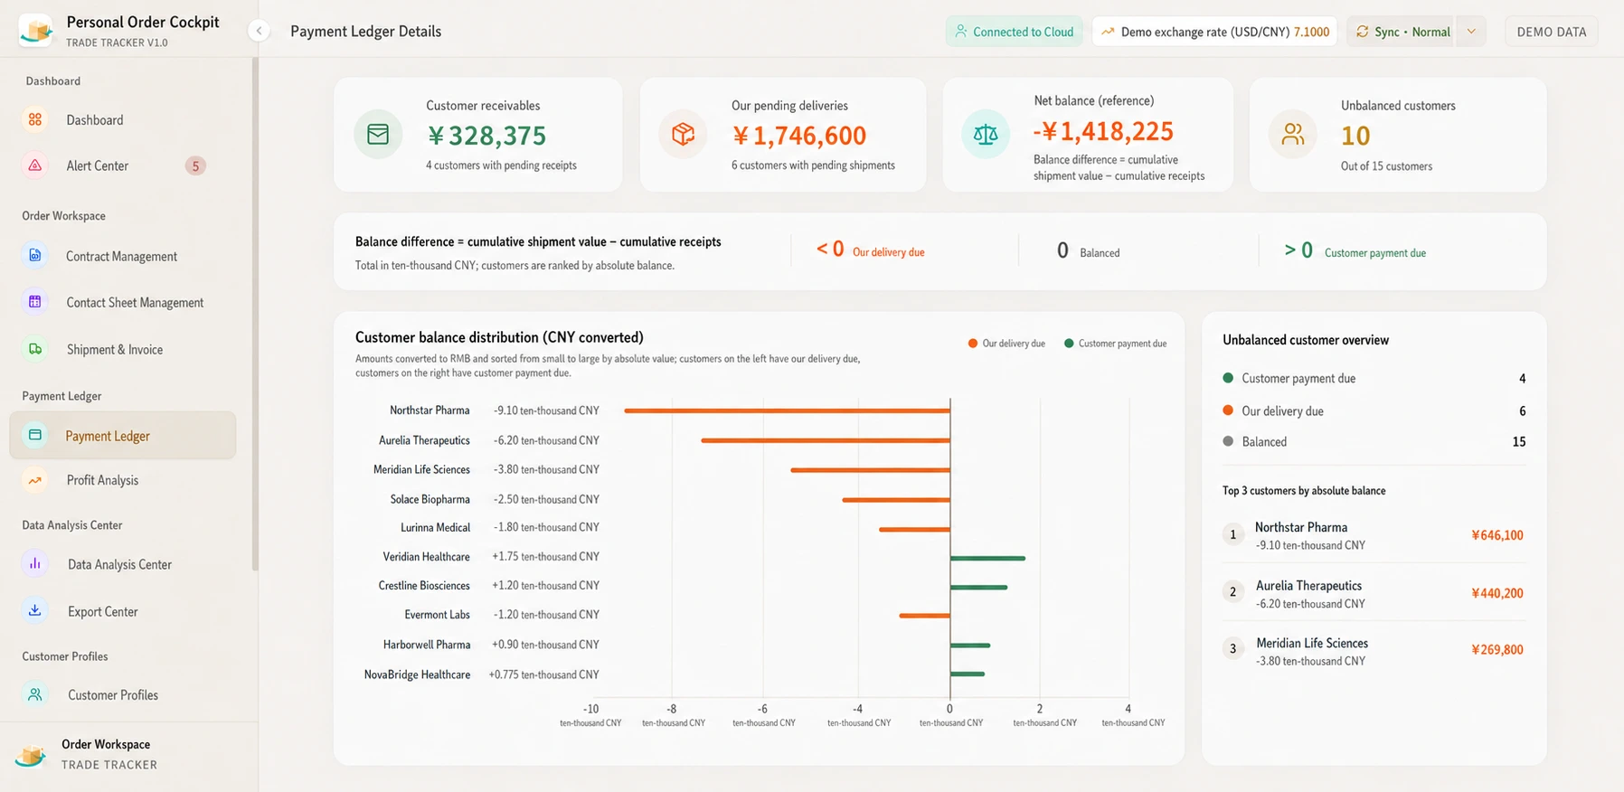Collapse the sidebar with the chevron button
The height and width of the screenshot is (792, 1624).
click(x=259, y=31)
